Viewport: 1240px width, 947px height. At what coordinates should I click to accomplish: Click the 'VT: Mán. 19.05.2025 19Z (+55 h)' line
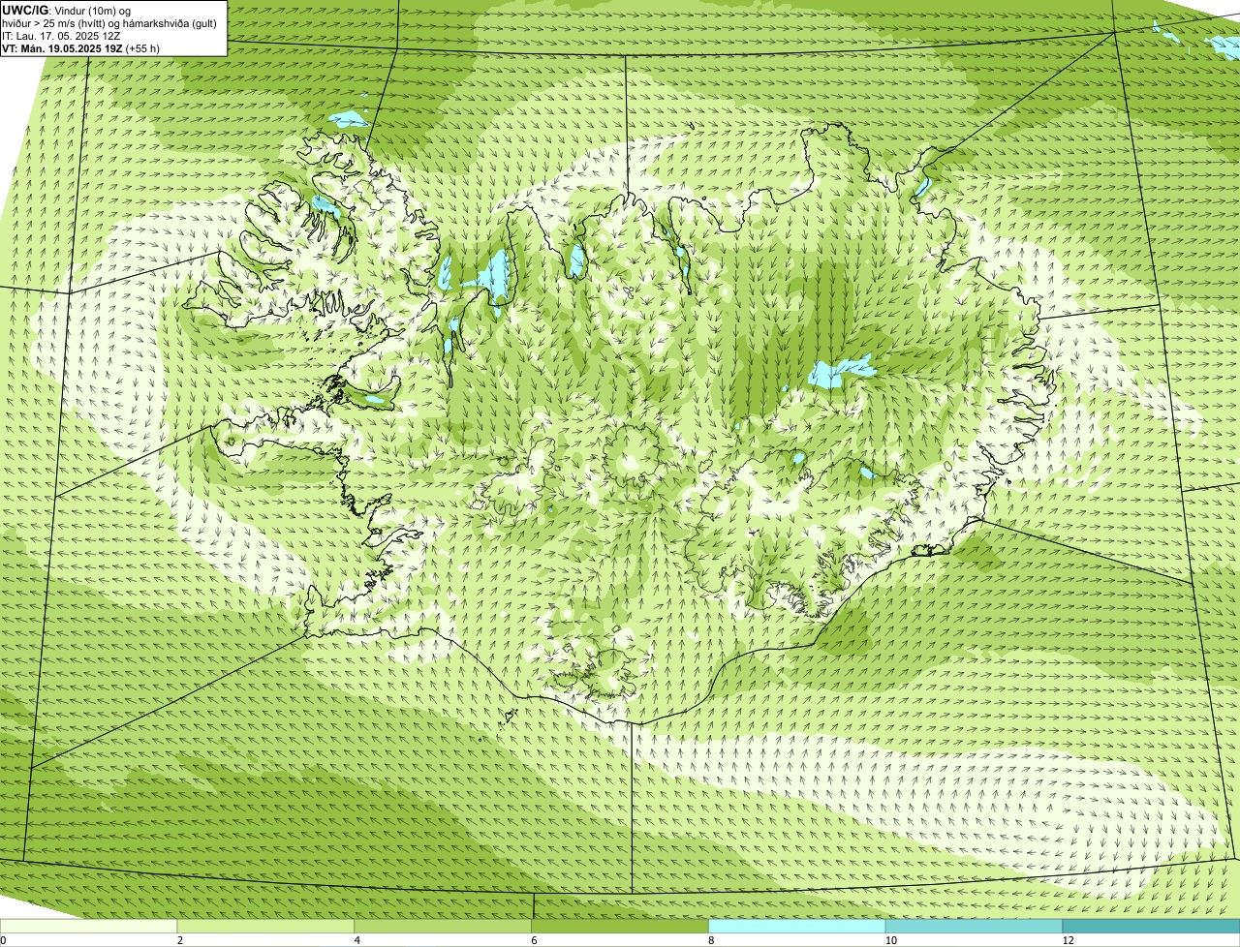pos(81,48)
